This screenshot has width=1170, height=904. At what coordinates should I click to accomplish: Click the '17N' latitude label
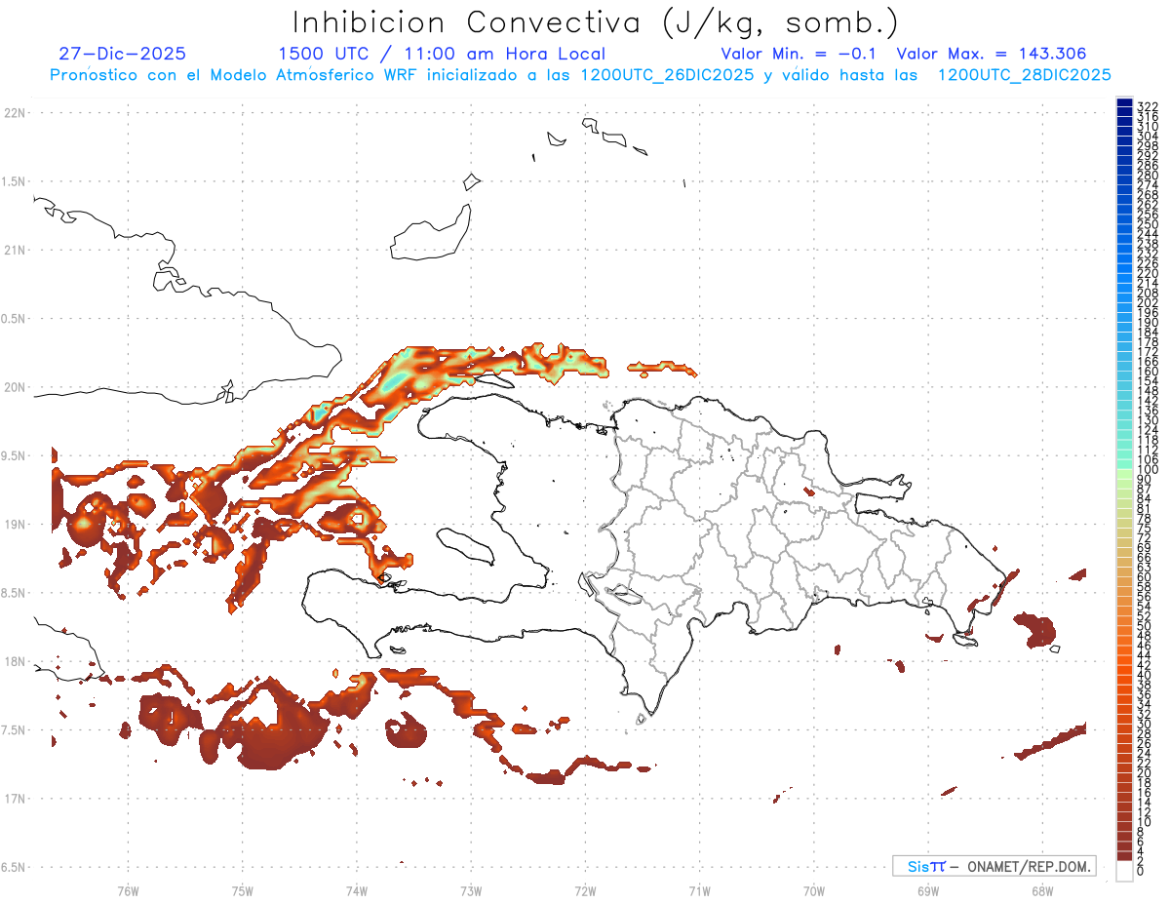tap(14, 799)
